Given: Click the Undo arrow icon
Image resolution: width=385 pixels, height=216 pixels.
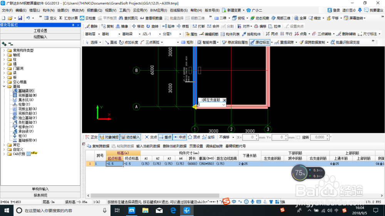Looking at the screenshot, I should (28, 18).
